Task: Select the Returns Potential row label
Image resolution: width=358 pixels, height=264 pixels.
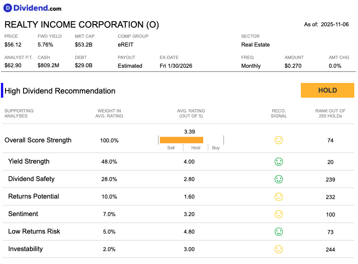Action: point(34,196)
